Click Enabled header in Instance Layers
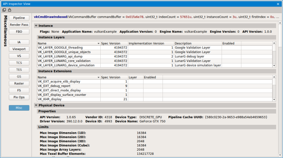This screenshot has height=158, width=283. 231,43
